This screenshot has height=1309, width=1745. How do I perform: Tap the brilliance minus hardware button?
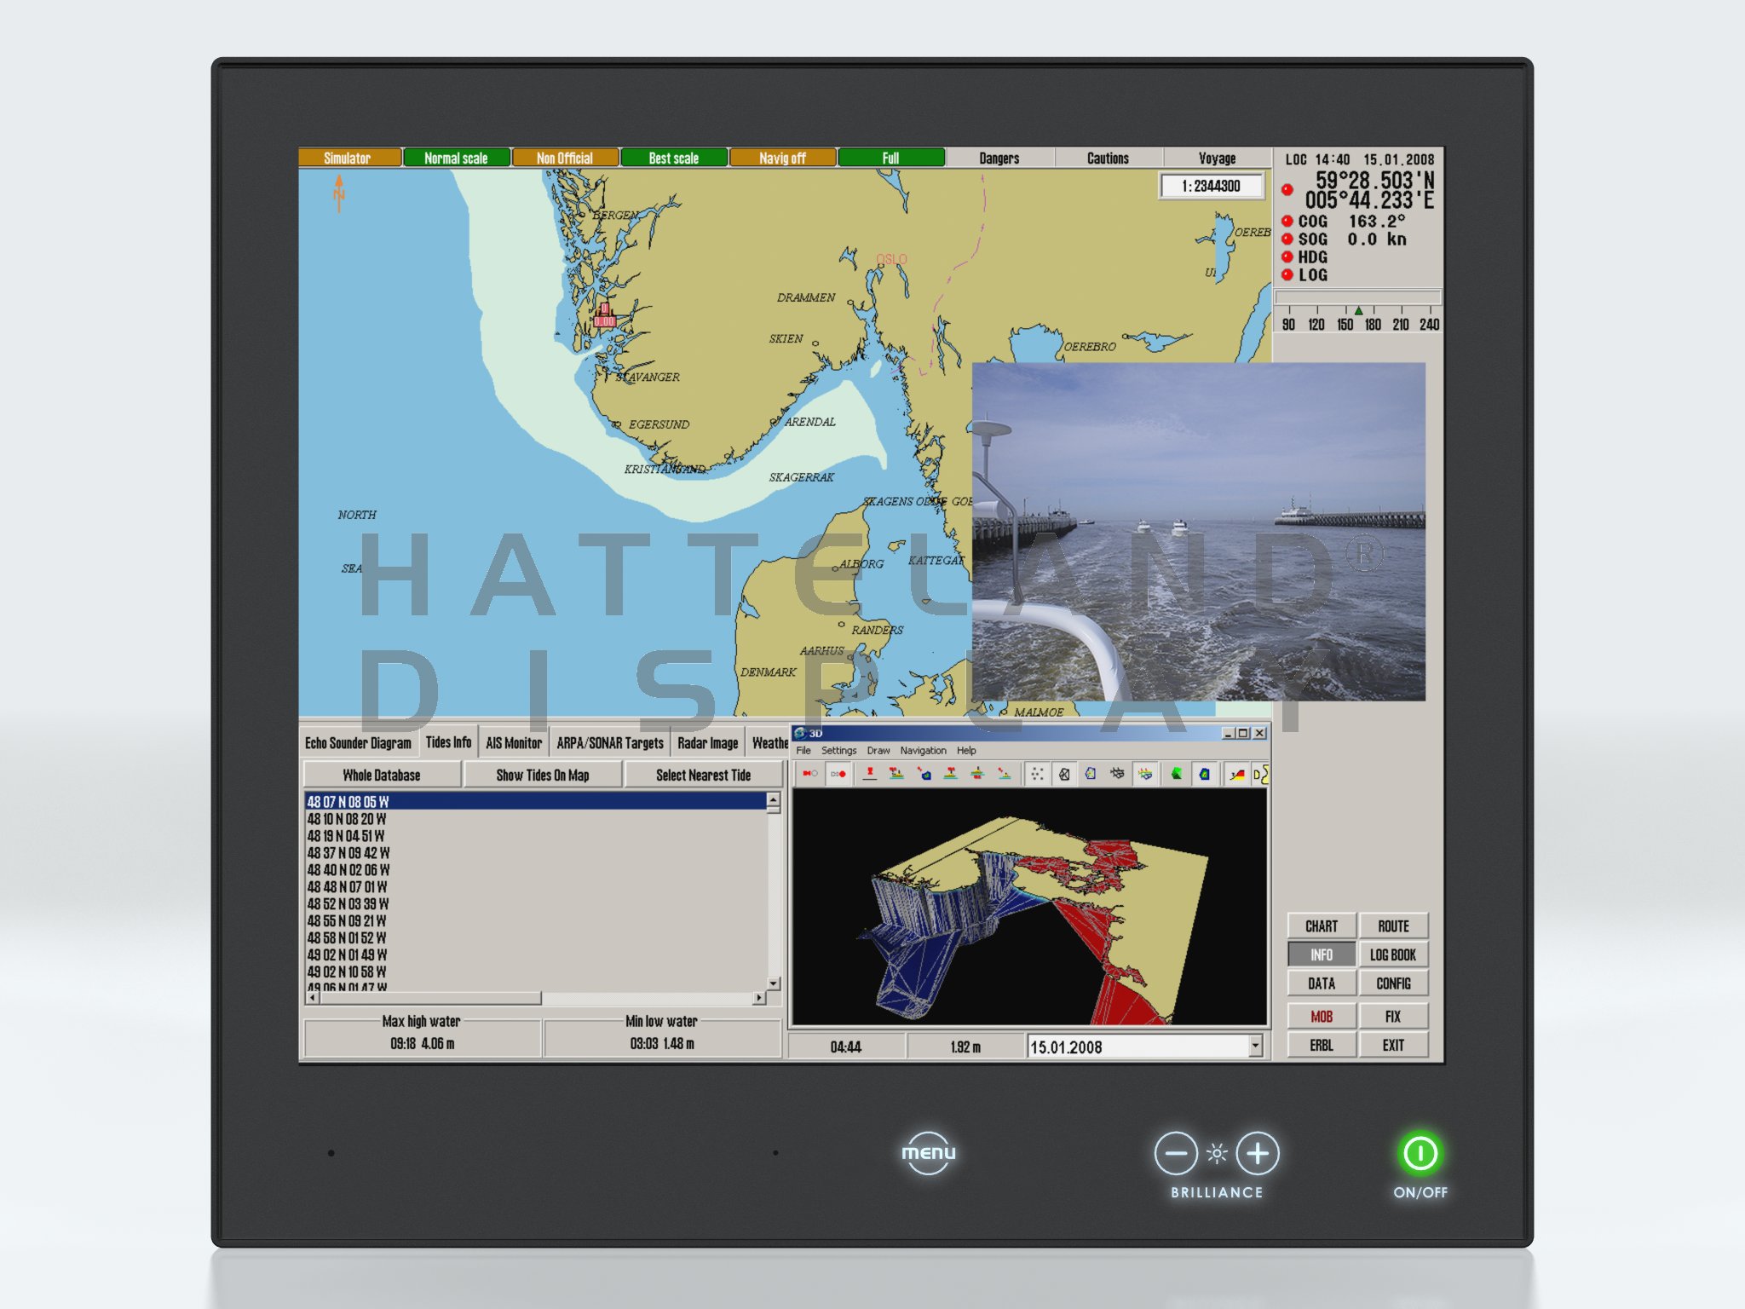point(1175,1153)
